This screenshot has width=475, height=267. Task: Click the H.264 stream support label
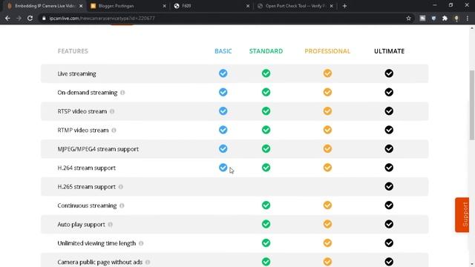pos(86,168)
